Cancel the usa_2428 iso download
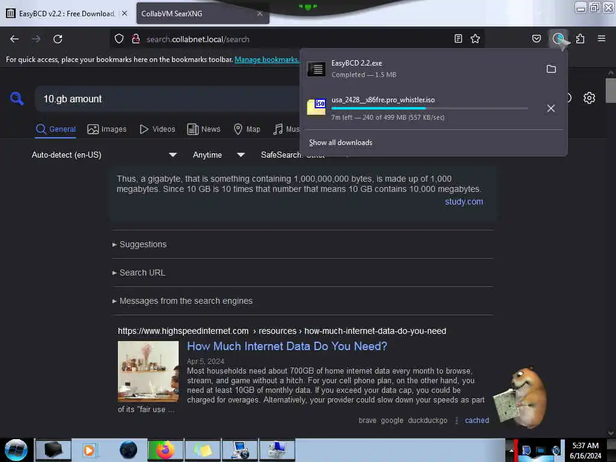The height and width of the screenshot is (462, 616). (551, 108)
